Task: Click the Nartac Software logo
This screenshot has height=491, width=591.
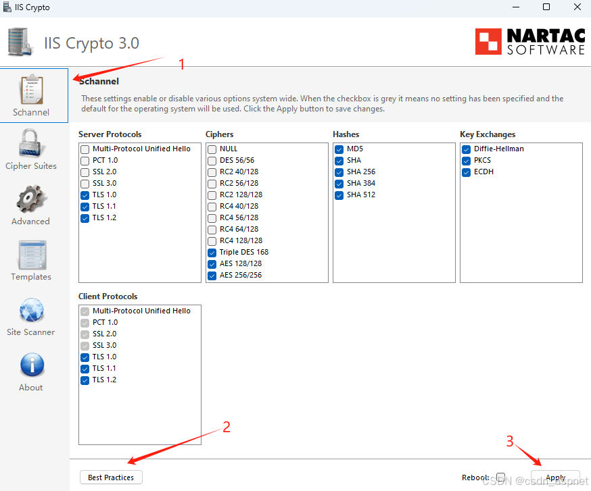Action: 530,41
